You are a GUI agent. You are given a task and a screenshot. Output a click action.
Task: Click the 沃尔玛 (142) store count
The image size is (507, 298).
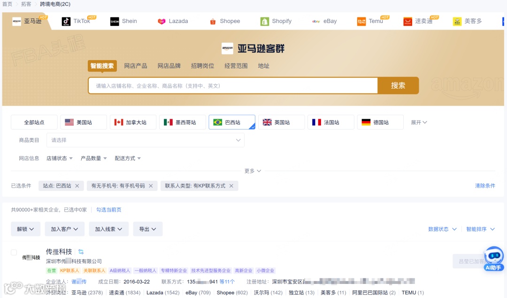coord(268,292)
